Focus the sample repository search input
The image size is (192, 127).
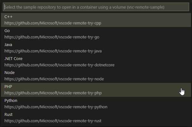[x=96, y=7]
